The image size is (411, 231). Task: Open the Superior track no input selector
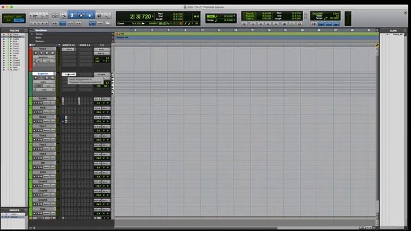point(102,74)
